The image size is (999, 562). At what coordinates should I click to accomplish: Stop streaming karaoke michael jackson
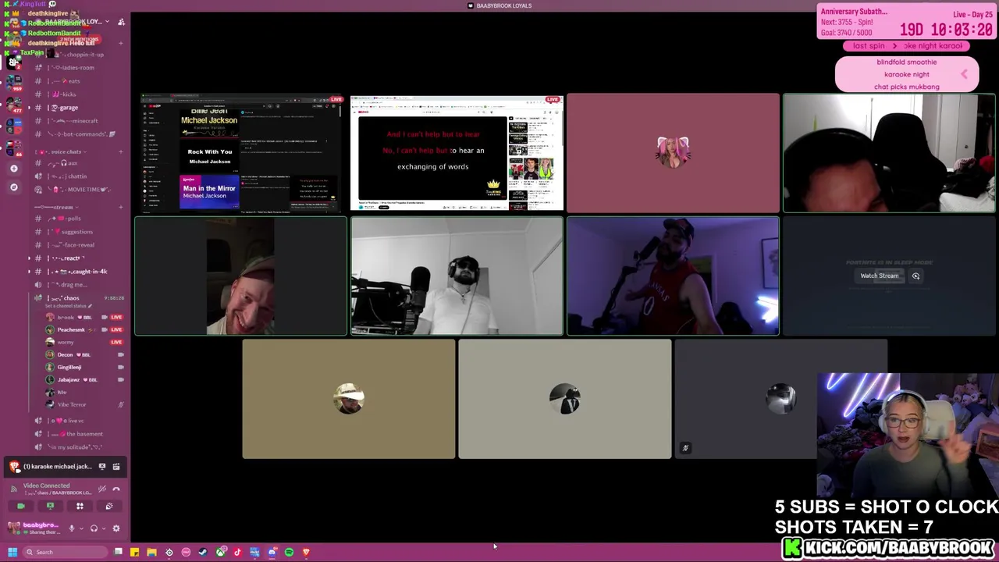(x=102, y=466)
